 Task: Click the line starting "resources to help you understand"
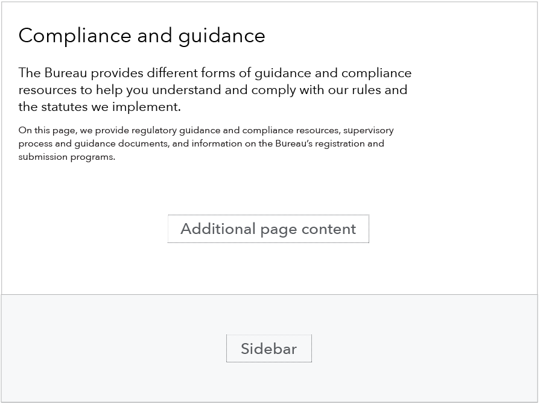click(213, 90)
